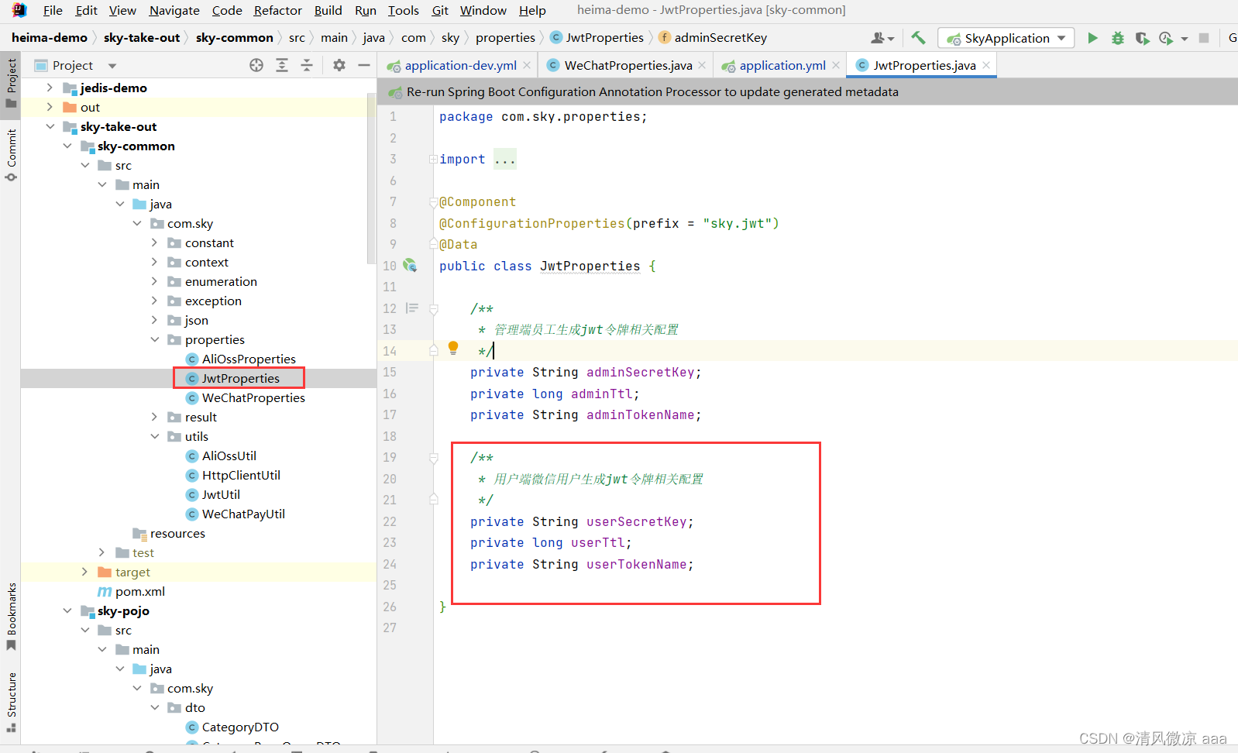Select JwtProperties in the project tree

coord(240,378)
